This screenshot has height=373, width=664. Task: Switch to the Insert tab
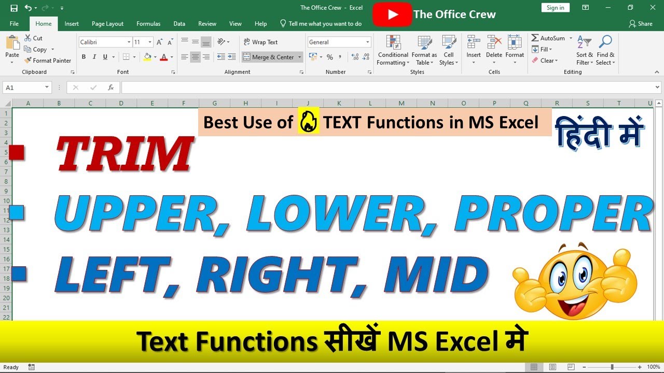click(72, 23)
